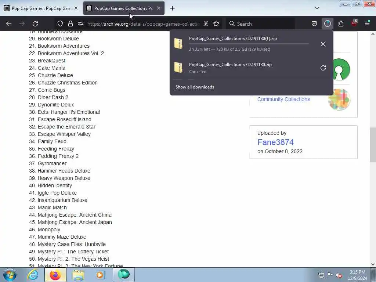Click Firefox taskbar icon
Image resolution: width=376 pixels, height=282 pixels.
tap(55, 275)
